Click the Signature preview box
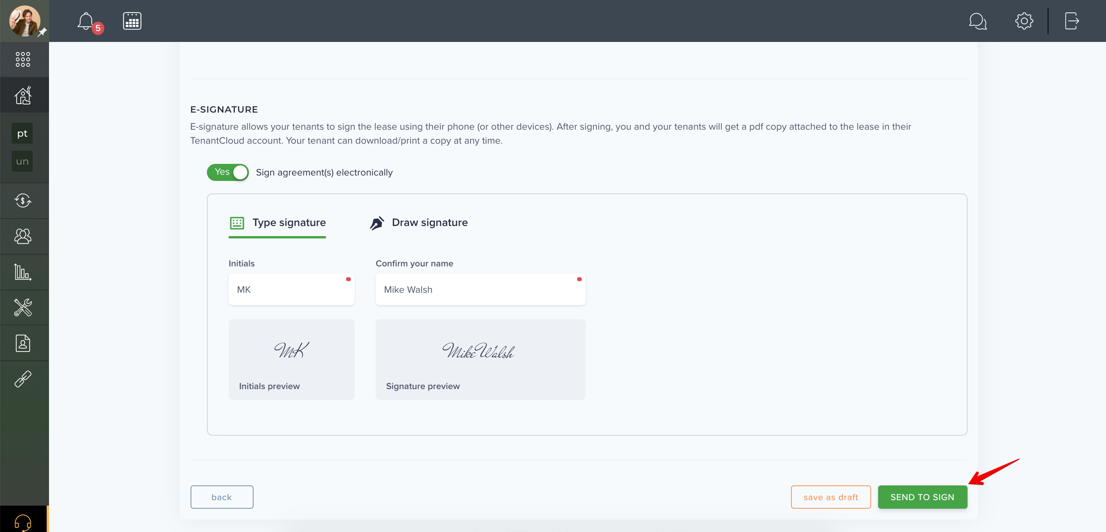The width and height of the screenshot is (1106, 532). (x=480, y=359)
